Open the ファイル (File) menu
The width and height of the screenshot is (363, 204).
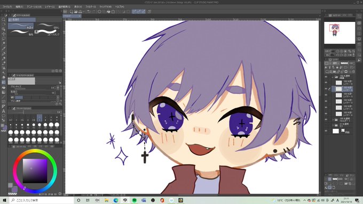pyautogui.click(x=7, y=7)
